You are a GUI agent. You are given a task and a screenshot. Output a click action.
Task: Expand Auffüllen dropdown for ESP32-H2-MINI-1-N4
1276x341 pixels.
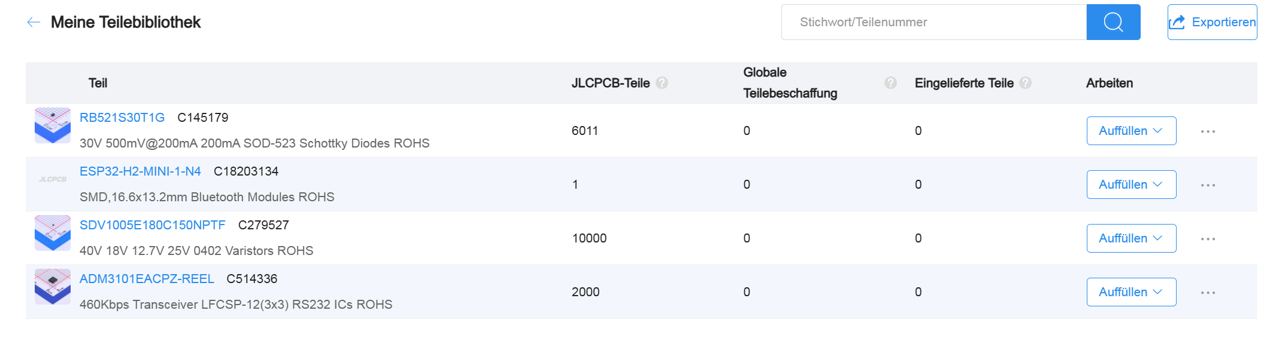[x=1131, y=185]
